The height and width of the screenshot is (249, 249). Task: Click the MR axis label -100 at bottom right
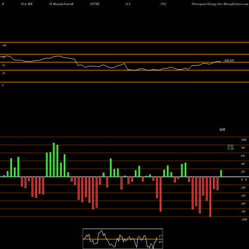[x=244, y=220]
